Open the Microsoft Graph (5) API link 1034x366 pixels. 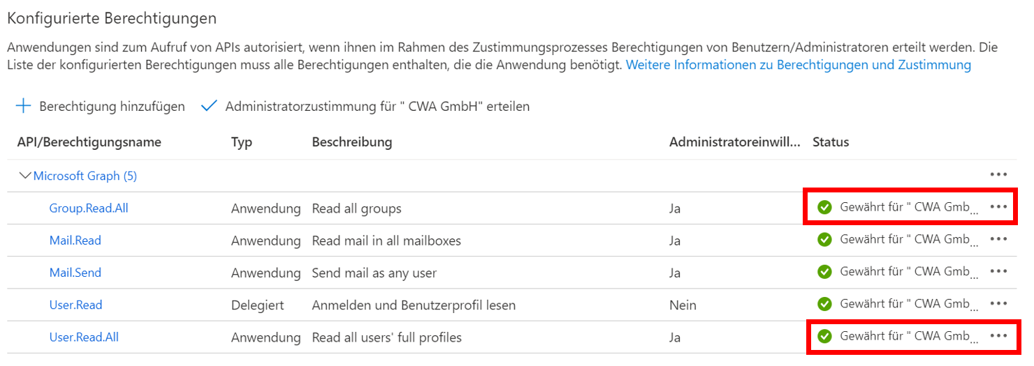pos(85,176)
